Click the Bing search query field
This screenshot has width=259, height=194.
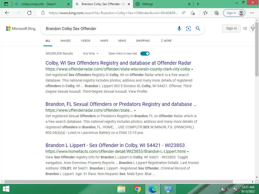coord(109,29)
